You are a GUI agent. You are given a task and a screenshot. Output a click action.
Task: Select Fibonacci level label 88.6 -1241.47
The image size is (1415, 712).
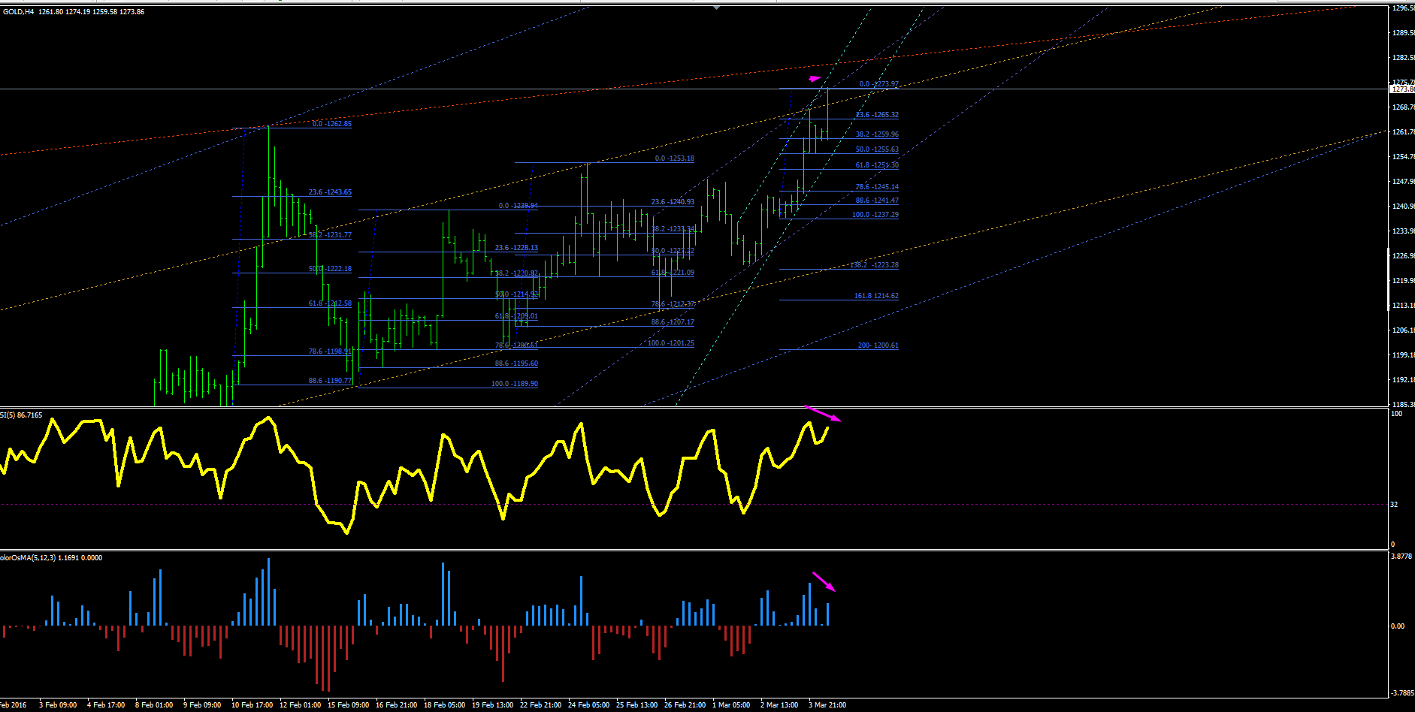point(877,201)
